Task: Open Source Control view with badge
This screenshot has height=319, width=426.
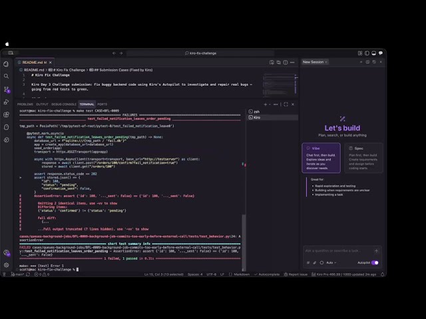Action: (7, 89)
